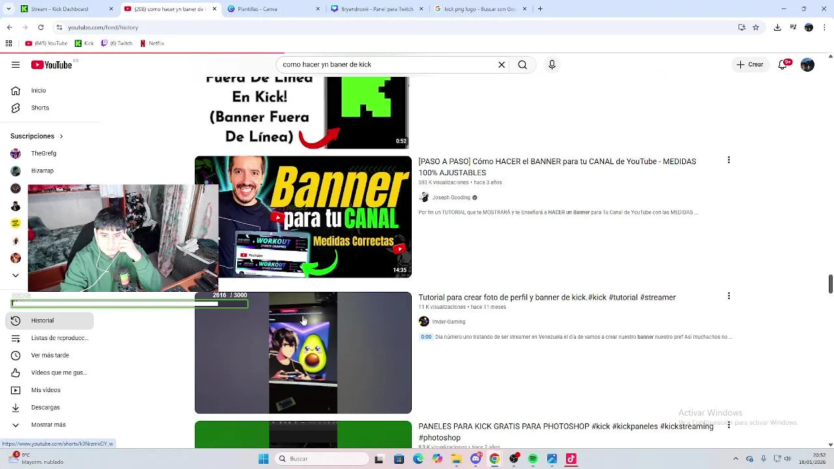The image size is (834, 469).
Task: Open Videos que me gustan in sidebar
Action: click(x=50, y=373)
